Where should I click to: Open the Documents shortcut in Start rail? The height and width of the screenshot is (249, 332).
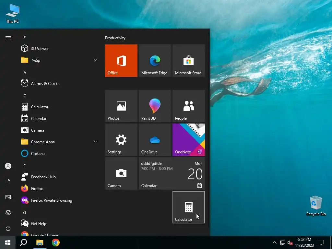pyautogui.click(x=8, y=182)
